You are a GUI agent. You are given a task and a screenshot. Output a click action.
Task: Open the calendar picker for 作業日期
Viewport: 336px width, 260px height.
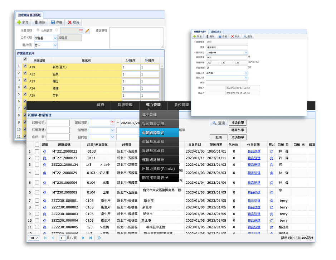pos(81,31)
